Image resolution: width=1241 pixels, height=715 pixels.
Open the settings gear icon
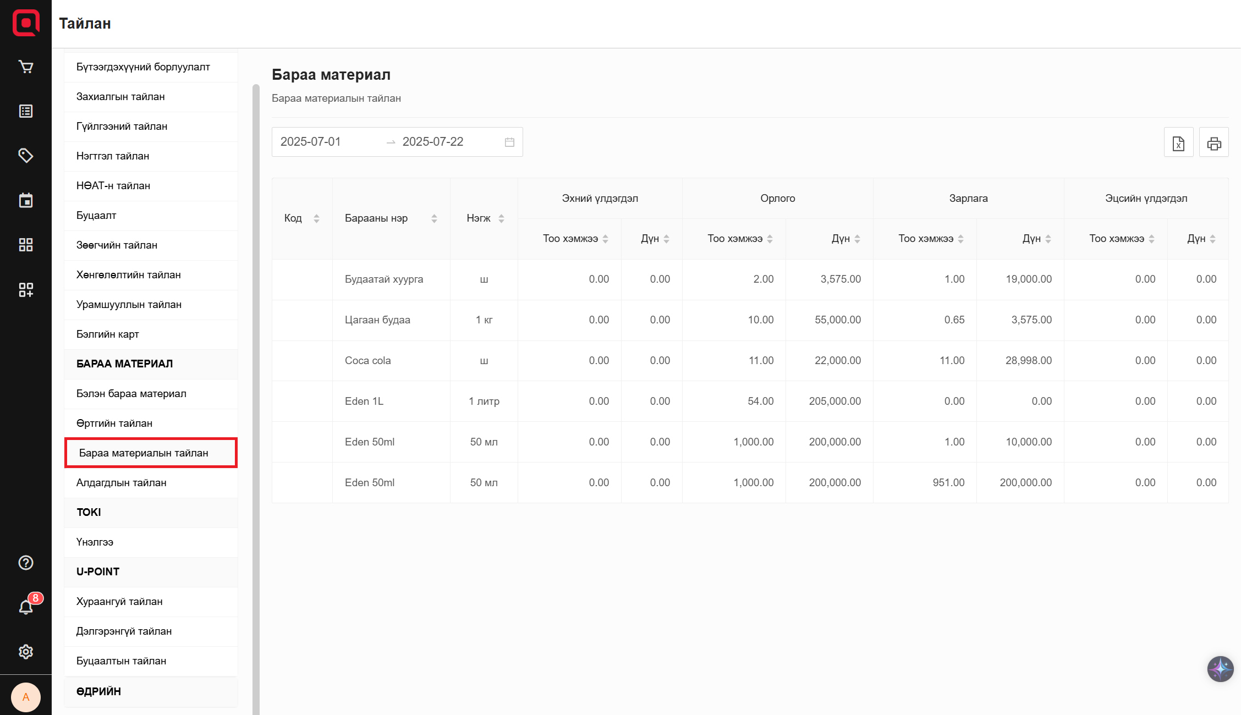(x=26, y=652)
